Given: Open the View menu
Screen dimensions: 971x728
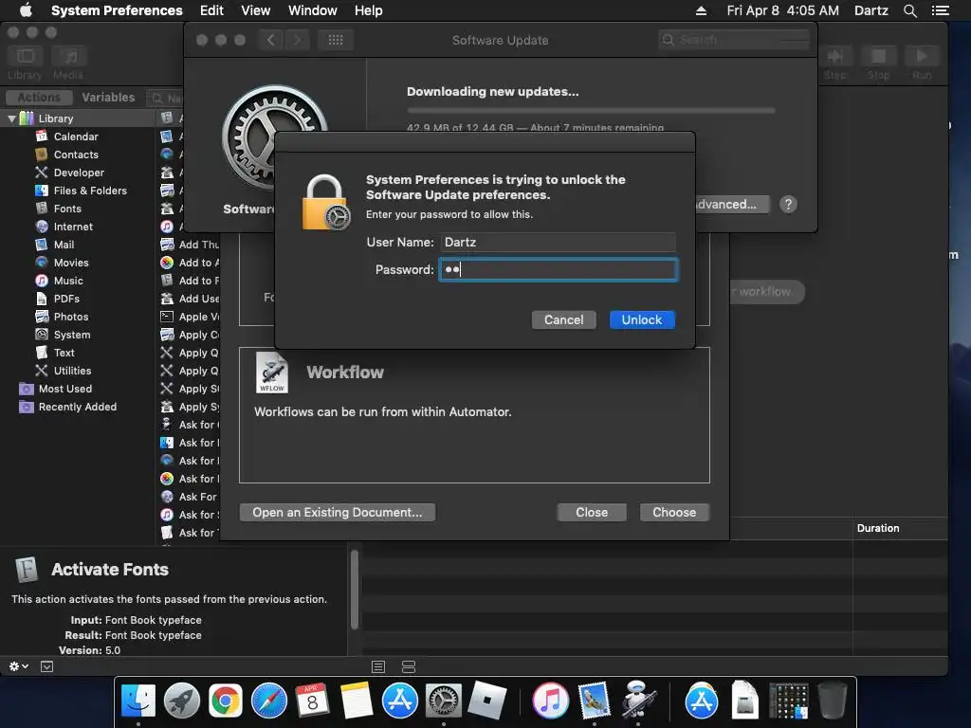Looking at the screenshot, I should pos(256,10).
